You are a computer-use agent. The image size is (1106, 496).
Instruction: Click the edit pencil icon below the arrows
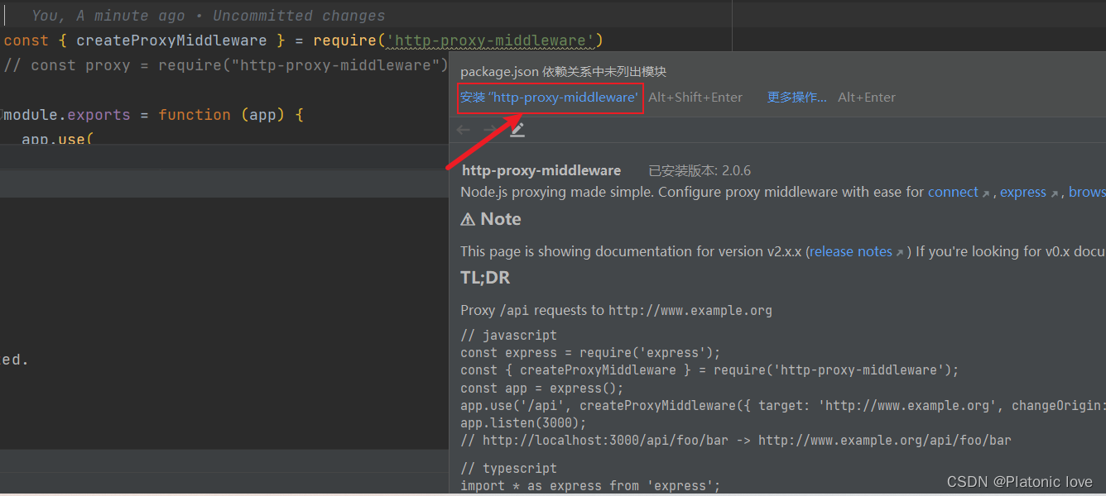[x=517, y=129]
